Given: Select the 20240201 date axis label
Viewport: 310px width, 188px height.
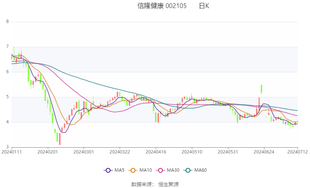Looking at the screenshot, I should click(x=48, y=152).
